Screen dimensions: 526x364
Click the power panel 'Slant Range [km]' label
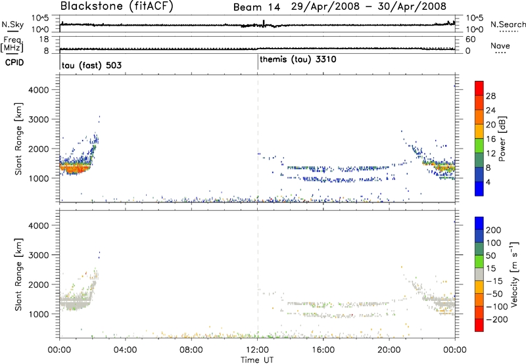pyautogui.click(x=18, y=139)
